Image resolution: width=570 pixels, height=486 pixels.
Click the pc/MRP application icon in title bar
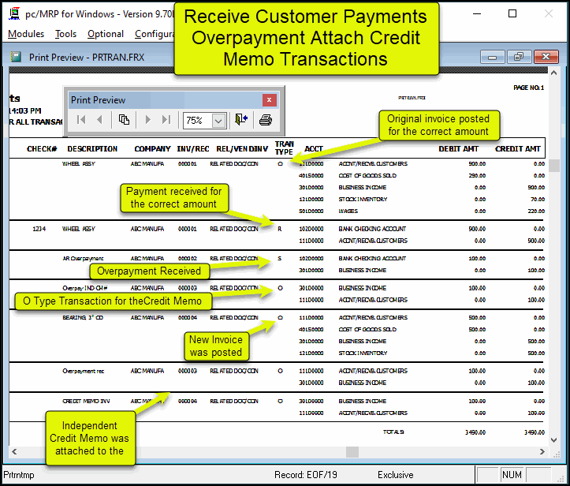13,13
